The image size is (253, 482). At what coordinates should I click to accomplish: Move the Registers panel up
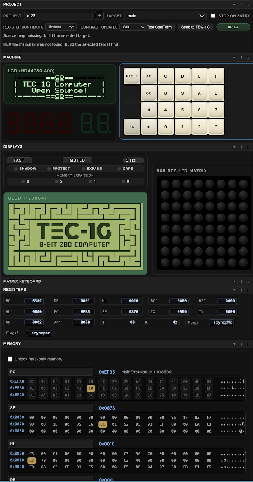click(241, 290)
